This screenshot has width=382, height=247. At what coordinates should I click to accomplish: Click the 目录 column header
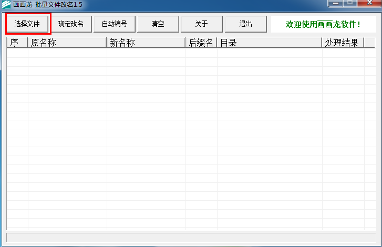tap(270, 43)
